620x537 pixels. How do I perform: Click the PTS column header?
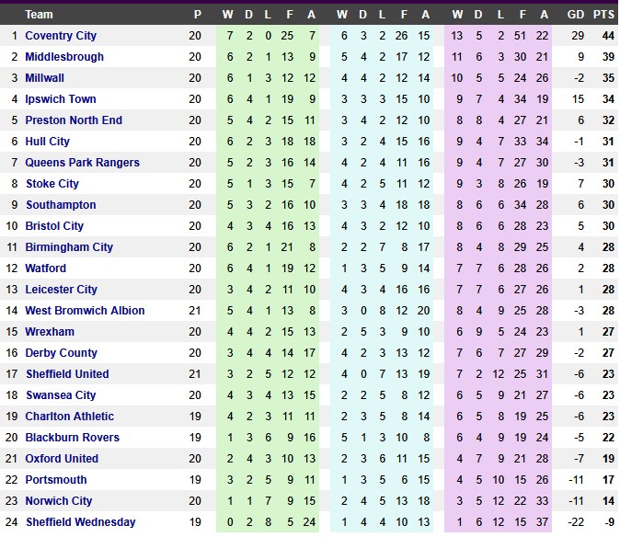(603, 14)
